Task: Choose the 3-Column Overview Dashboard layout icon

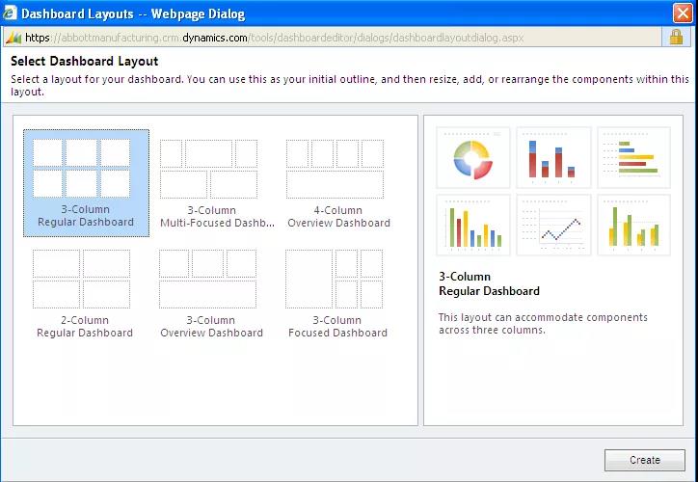Action: [x=208, y=279]
